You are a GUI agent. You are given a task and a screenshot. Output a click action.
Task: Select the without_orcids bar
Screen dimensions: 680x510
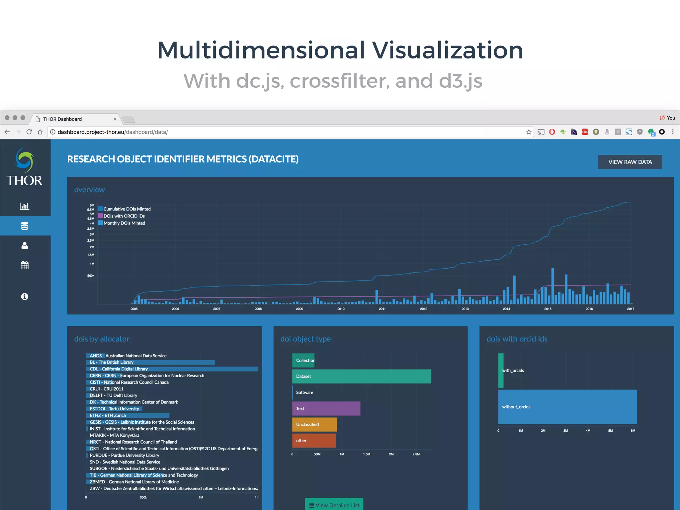[x=567, y=407]
